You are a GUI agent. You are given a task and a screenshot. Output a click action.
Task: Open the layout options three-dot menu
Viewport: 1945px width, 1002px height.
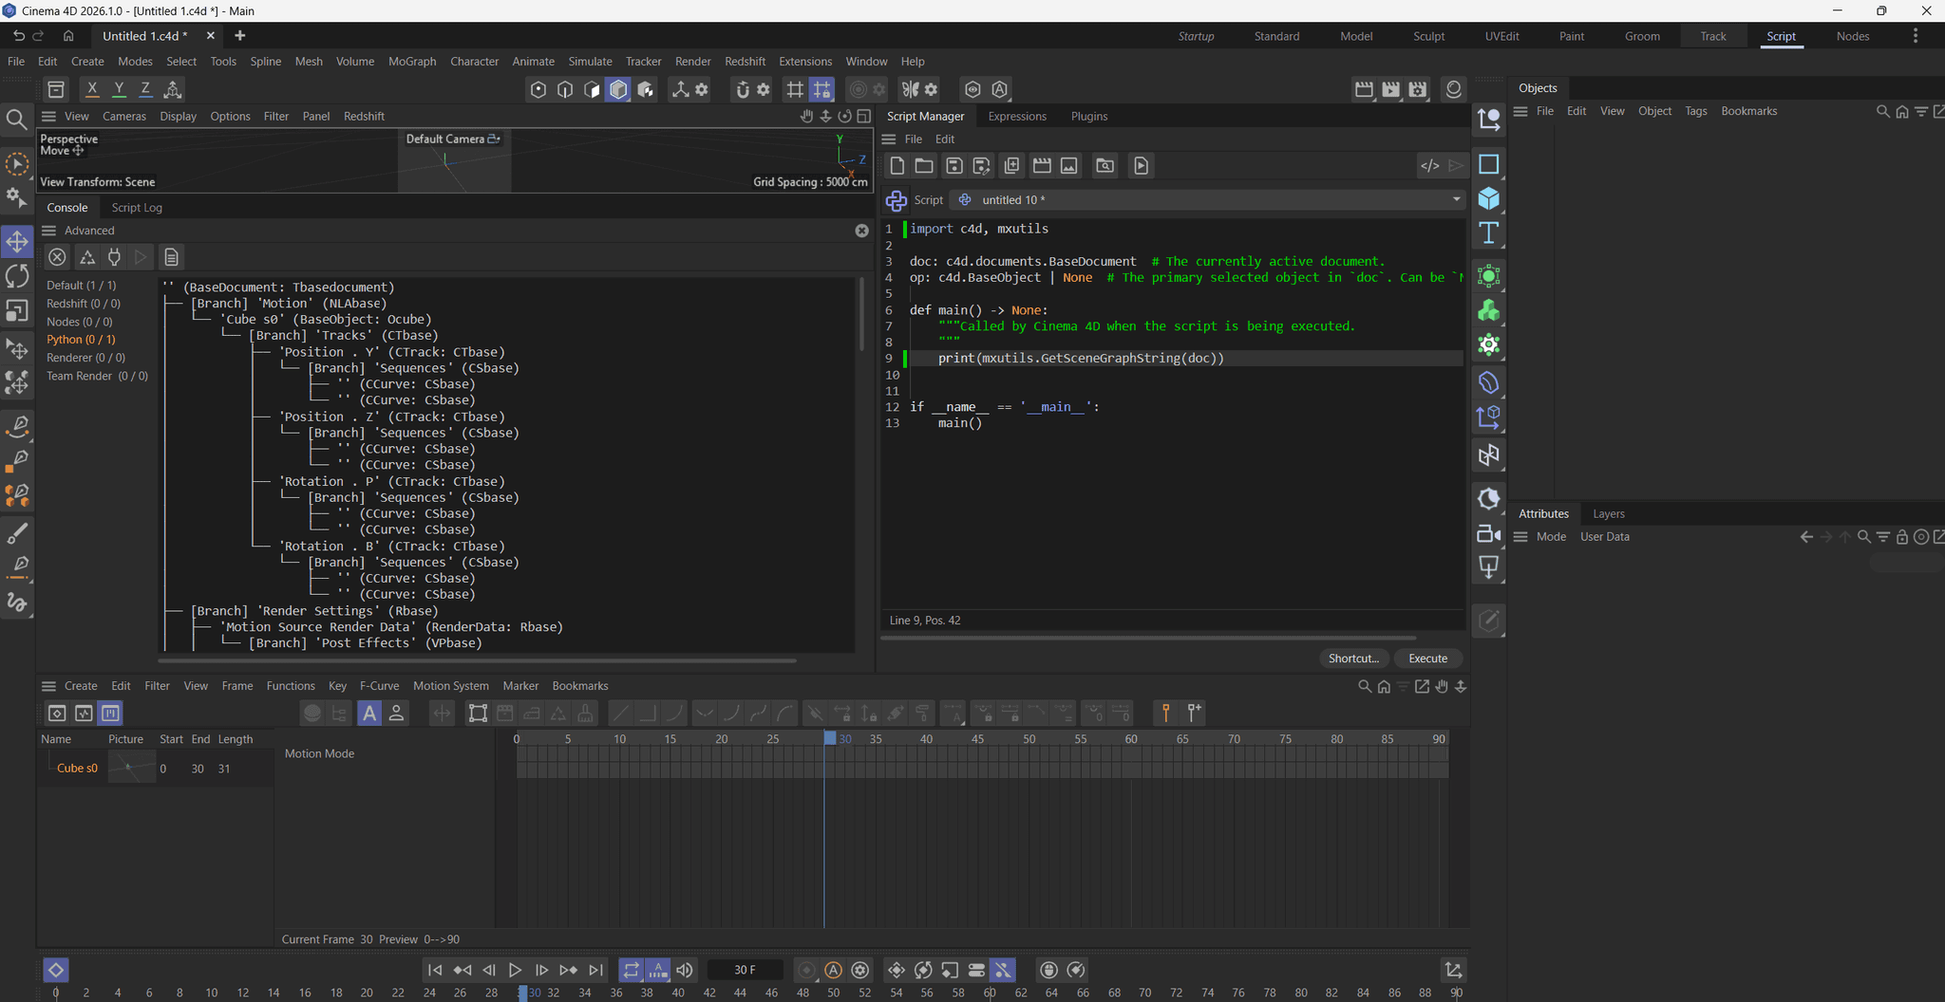point(1915,36)
